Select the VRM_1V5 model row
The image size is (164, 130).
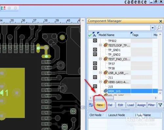133,91
